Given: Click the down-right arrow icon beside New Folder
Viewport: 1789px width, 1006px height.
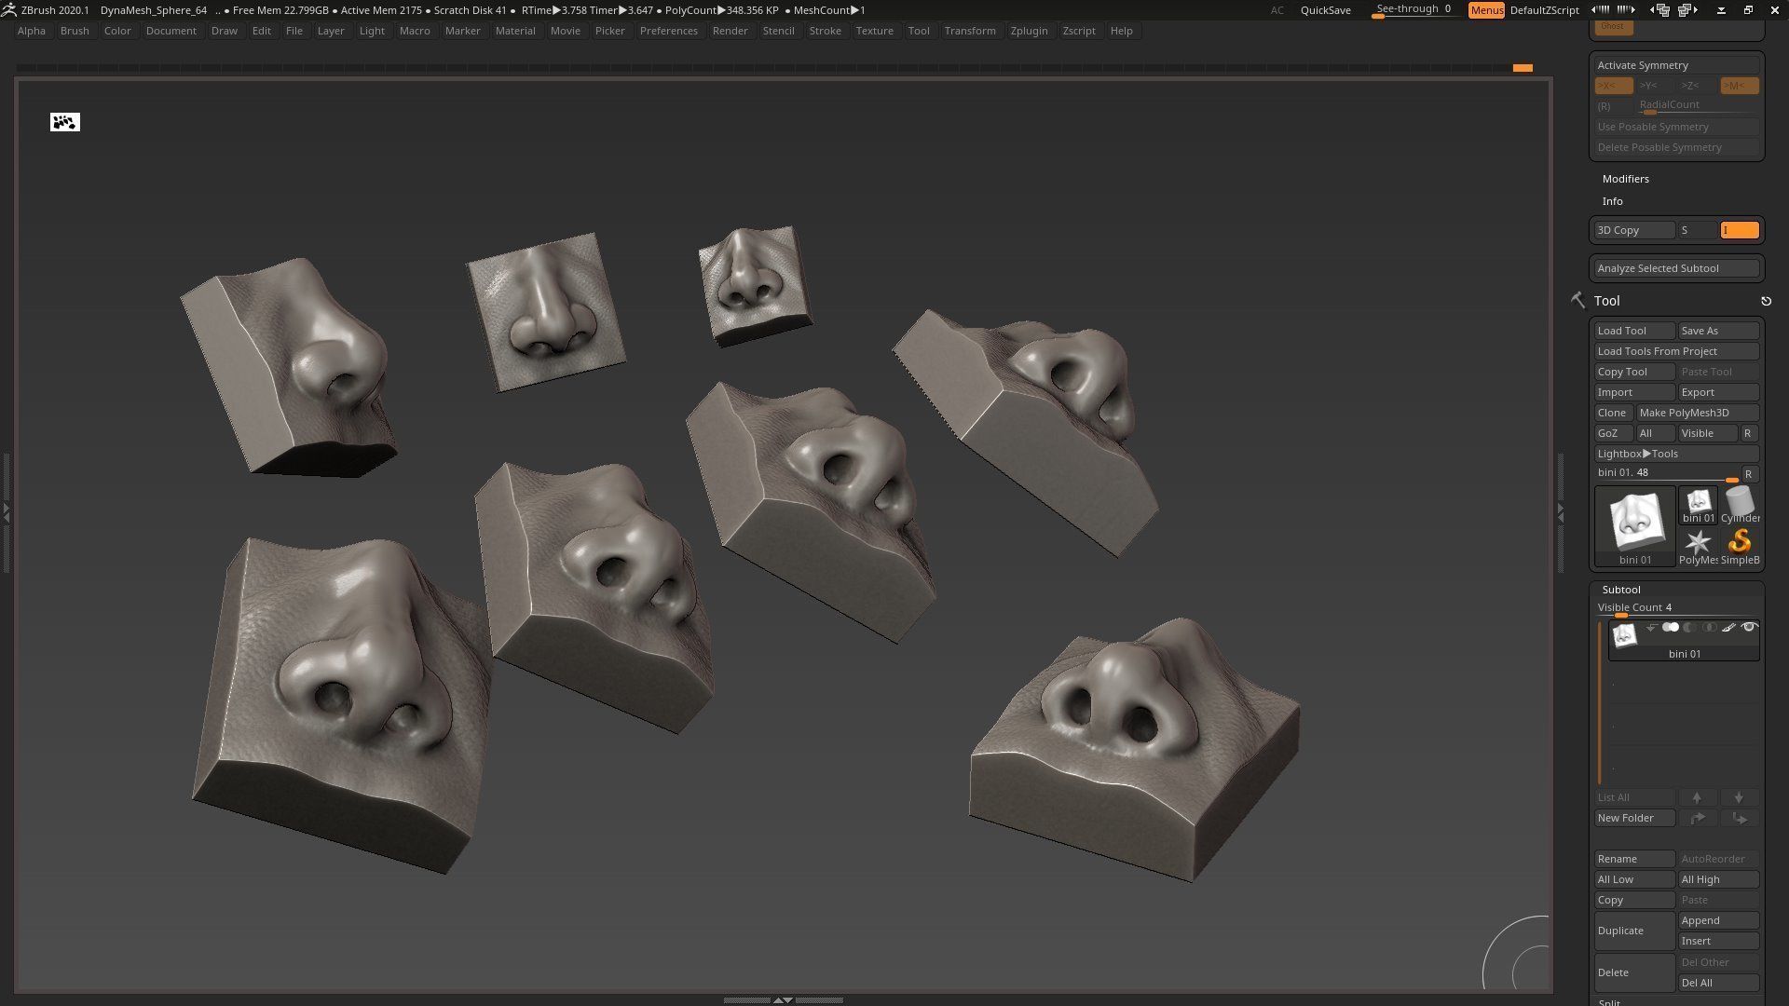Looking at the screenshot, I should (x=1739, y=818).
